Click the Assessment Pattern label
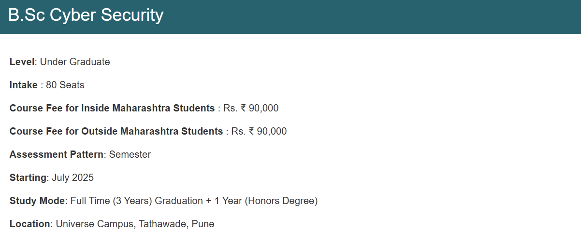The image size is (581, 247). click(57, 154)
